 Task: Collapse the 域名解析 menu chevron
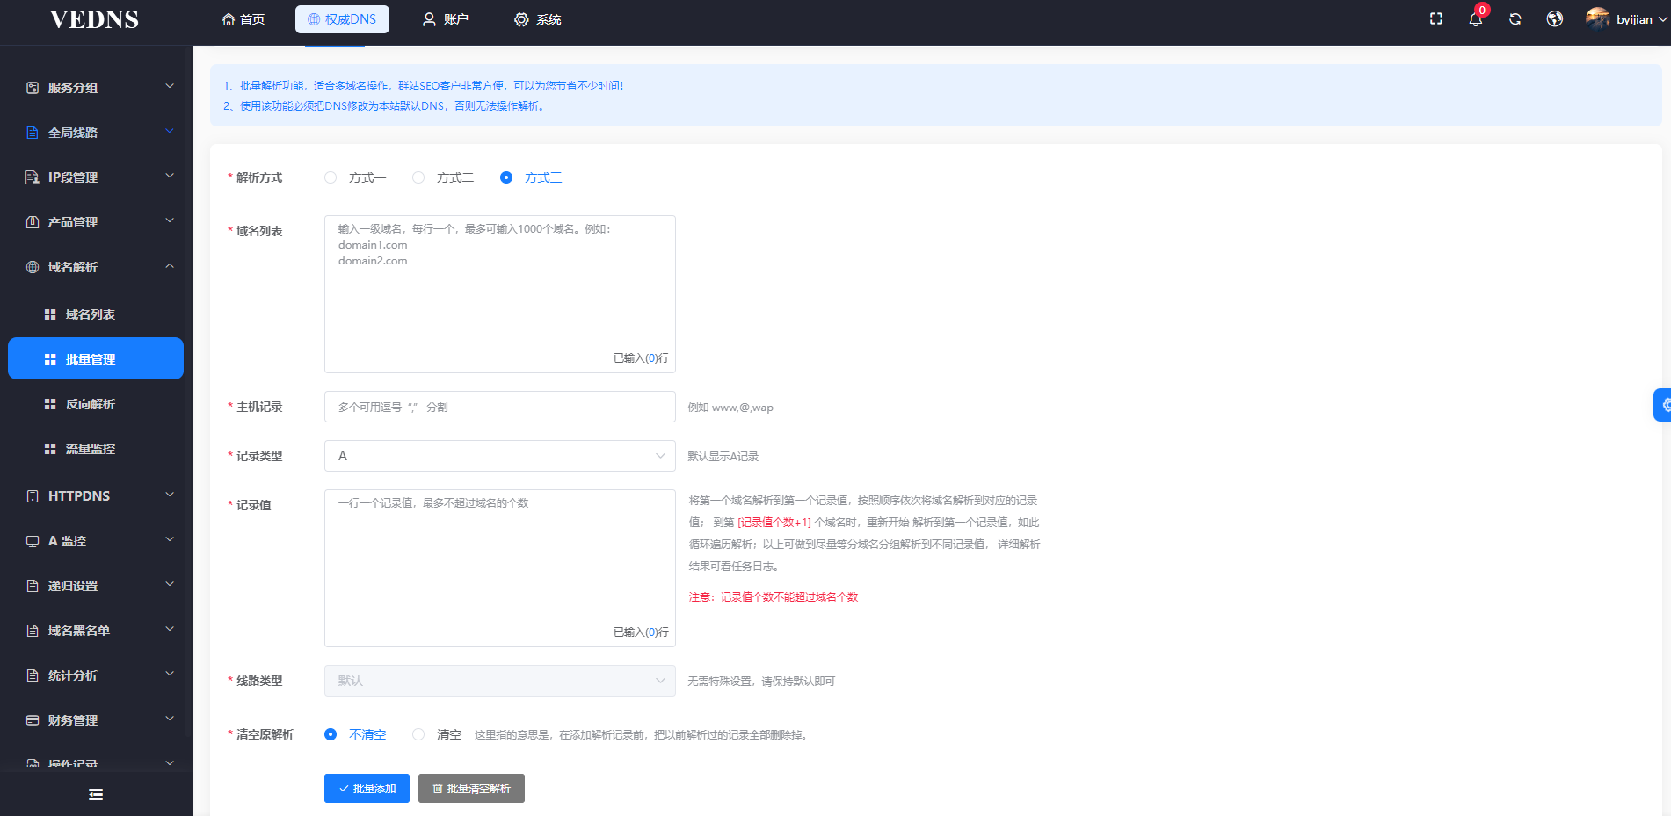point(170,266)
